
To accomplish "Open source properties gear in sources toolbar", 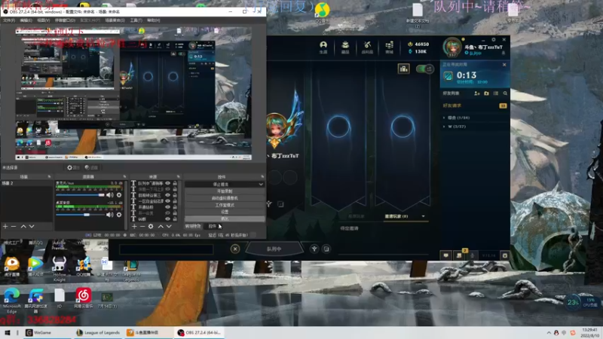I will [x=151, y=227].
